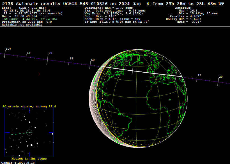The image size is (230, 164).
Task: Click 'Prediction of 2023 Dec 6.0' text
Action: click(x=27, y=22)
